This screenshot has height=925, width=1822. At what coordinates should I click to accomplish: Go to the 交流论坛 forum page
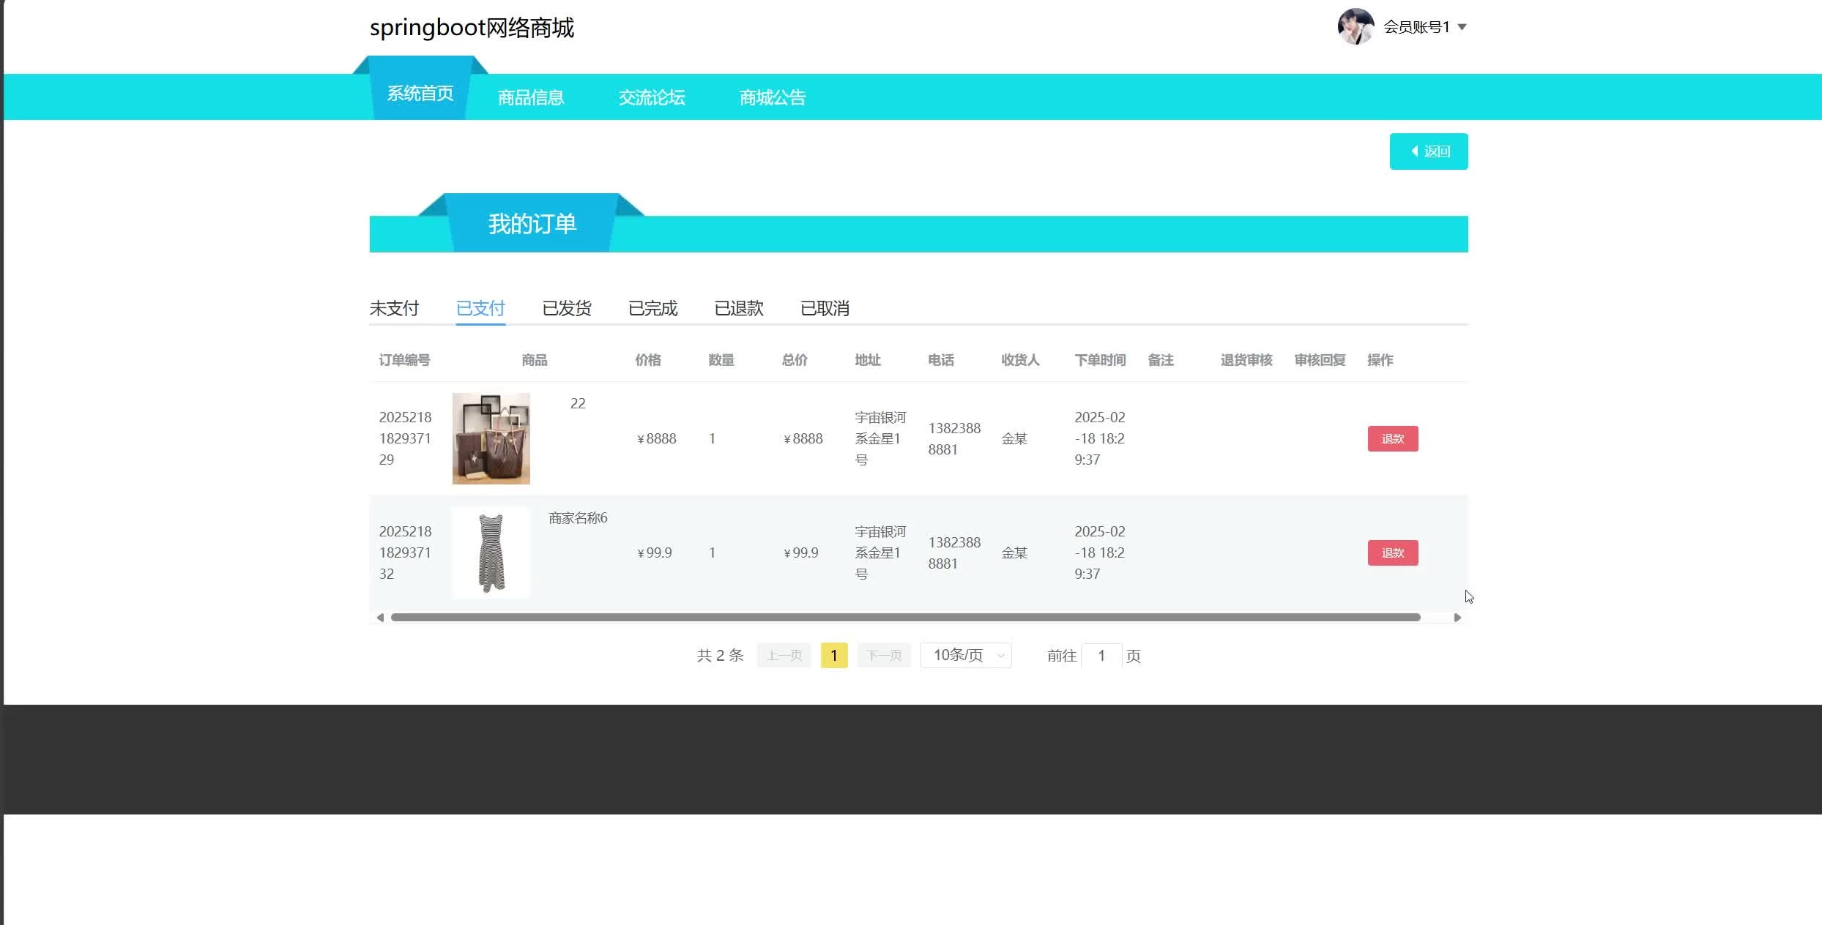(652, 97)
